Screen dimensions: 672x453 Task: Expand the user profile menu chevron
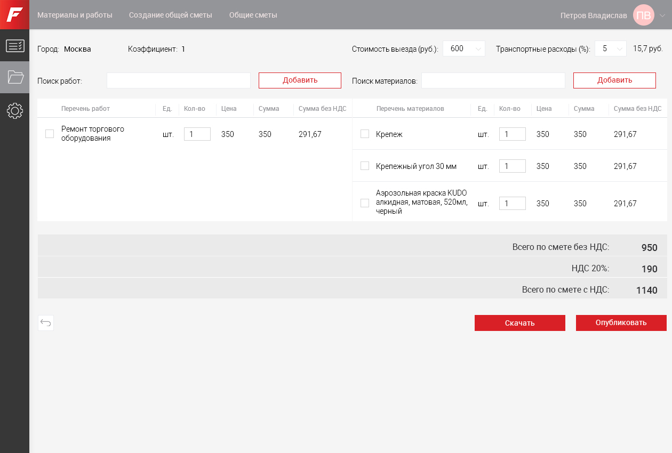(662, 15)
